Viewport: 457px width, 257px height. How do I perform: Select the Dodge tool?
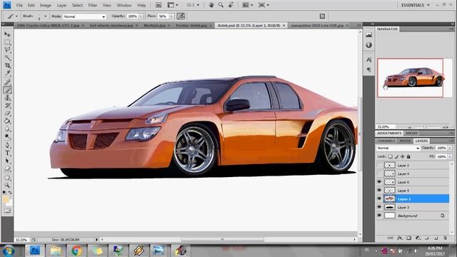(x=7, y=136)
